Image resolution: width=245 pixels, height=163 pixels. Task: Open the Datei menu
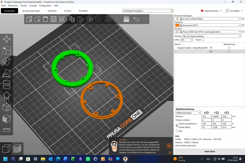(x=3, y=6)
